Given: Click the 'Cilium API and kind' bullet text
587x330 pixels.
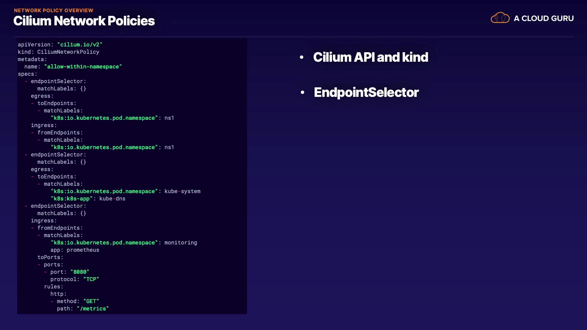Looking at the screenshot, I should click(x=371, y=57).
